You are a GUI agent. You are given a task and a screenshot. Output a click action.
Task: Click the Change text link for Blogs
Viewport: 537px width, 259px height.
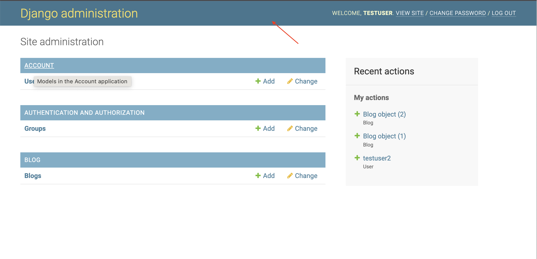pyautogui.click(x=306, y=176)
